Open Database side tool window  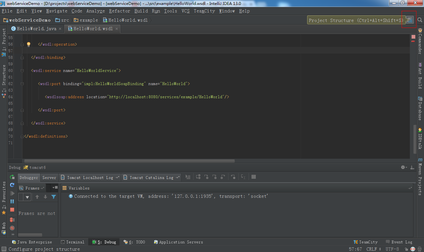point(420,108)
